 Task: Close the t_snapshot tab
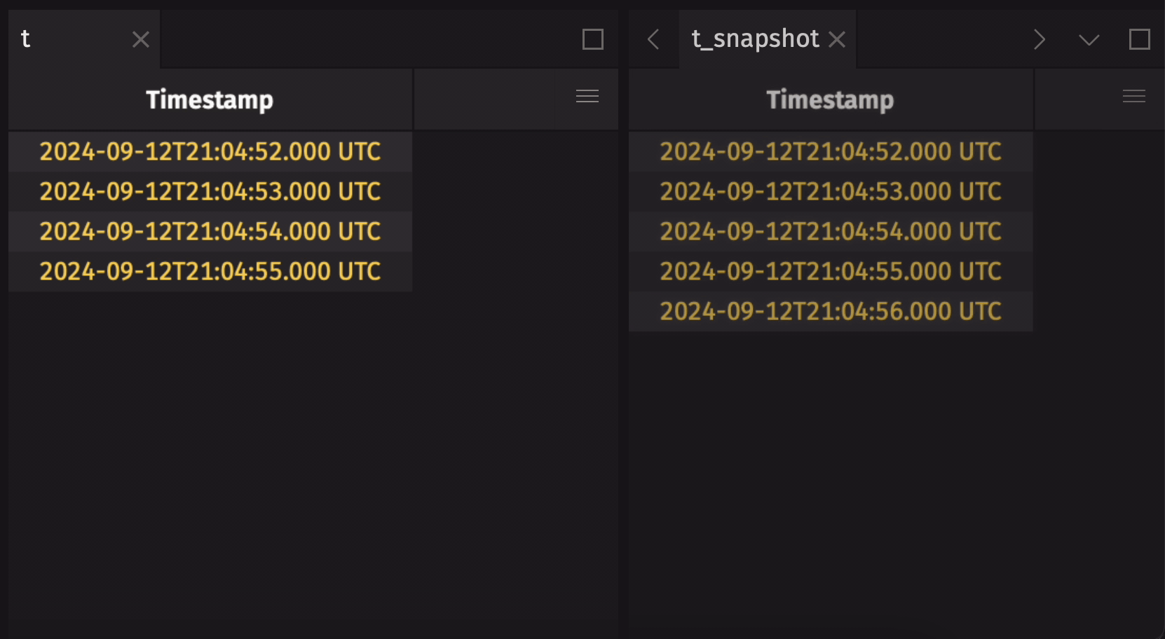click(x=837, y=40)
